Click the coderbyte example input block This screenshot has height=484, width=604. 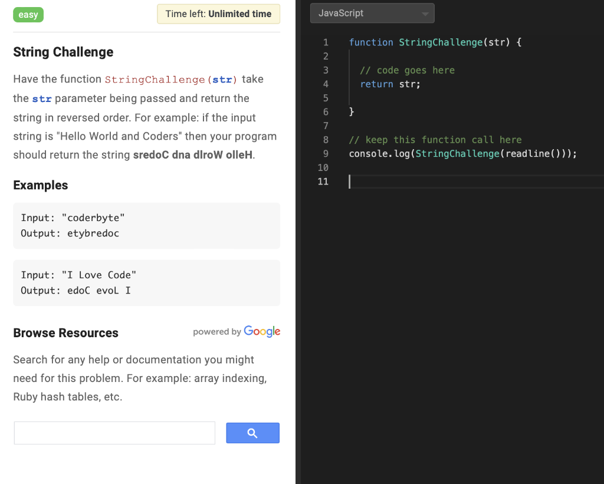pyautogui.click(x=146, y=225)
